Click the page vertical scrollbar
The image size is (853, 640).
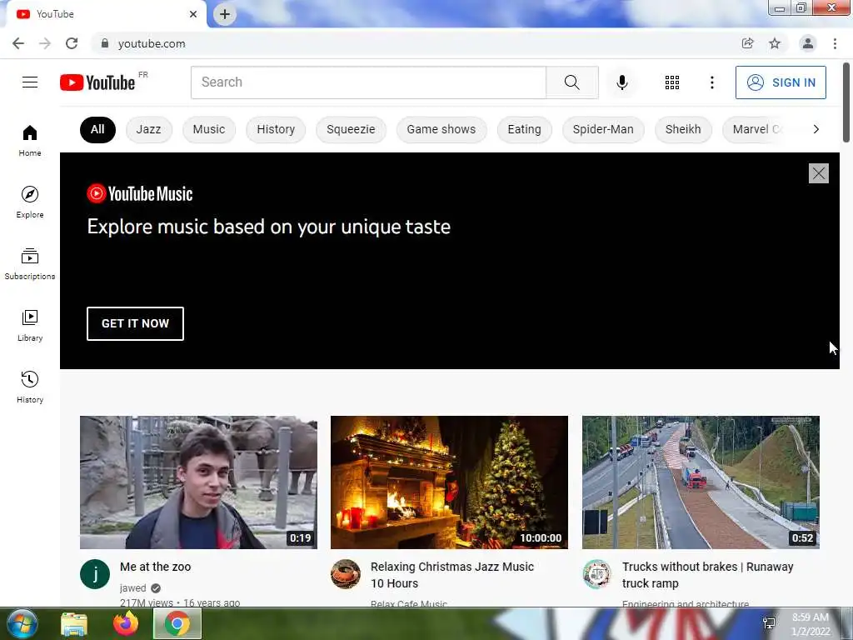coord(846,102)
